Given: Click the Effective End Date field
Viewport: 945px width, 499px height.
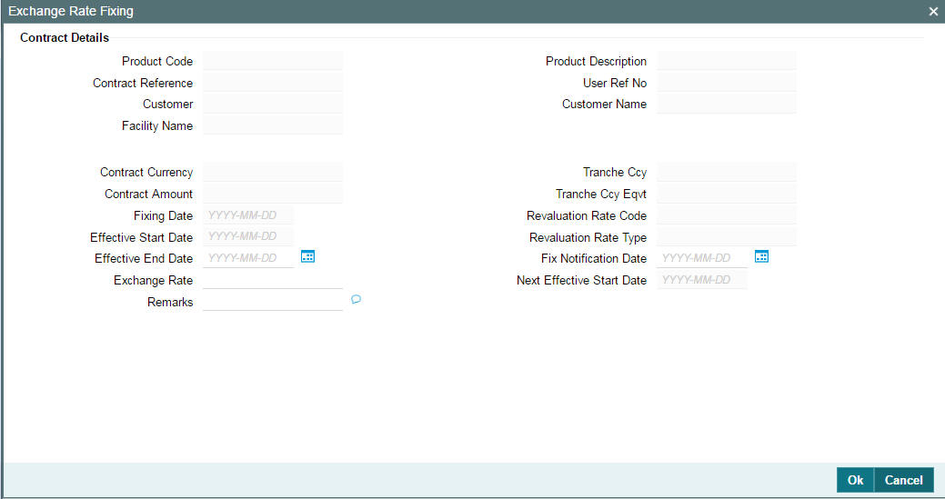Looking at the screenshot, I should pos(248,258).
